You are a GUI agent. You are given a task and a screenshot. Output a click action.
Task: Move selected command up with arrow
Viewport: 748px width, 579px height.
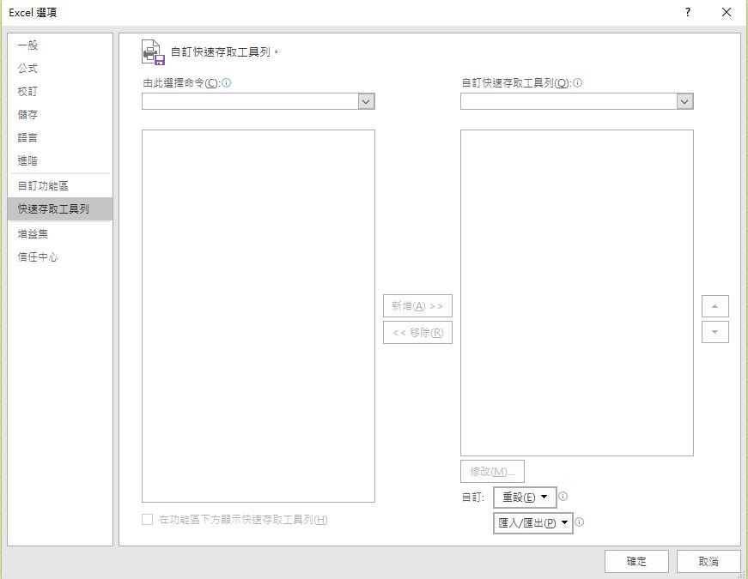[715, 306]
